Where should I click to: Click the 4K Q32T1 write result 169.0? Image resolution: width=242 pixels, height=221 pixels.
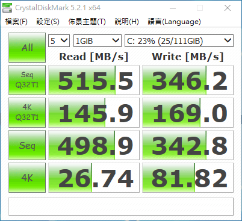click(x=188, y=113)
